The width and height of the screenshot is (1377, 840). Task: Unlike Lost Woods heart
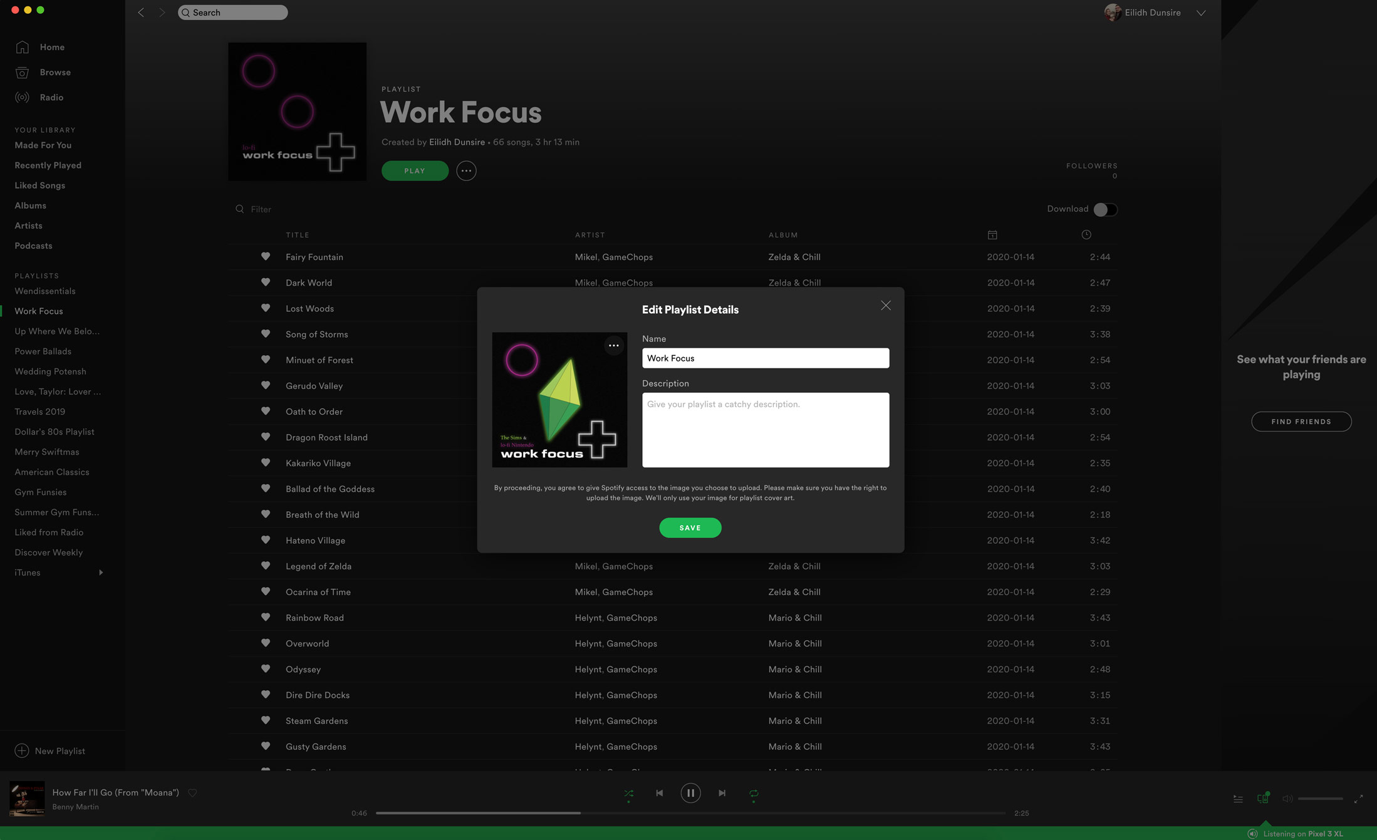click(x=266, y=308)
